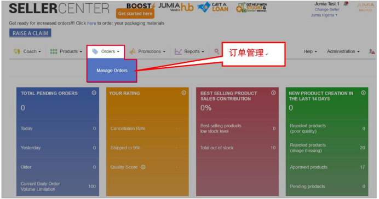Image resolution: width=379 pixels, height=199 pixels.
Task: Expand the Administration dropdown menu
Action: (x=343, y=51)
